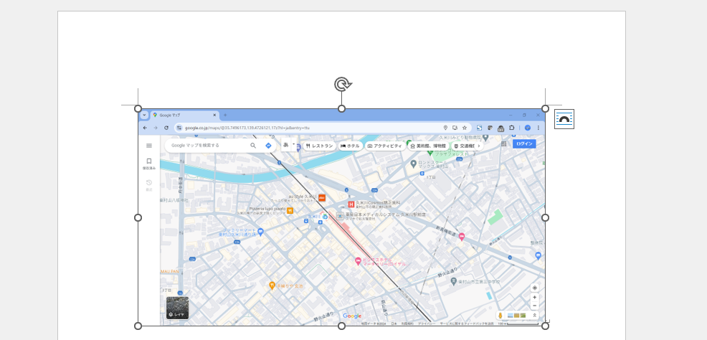Click the reload icon in the pasted Chrome screenshot

coord(166,128)
